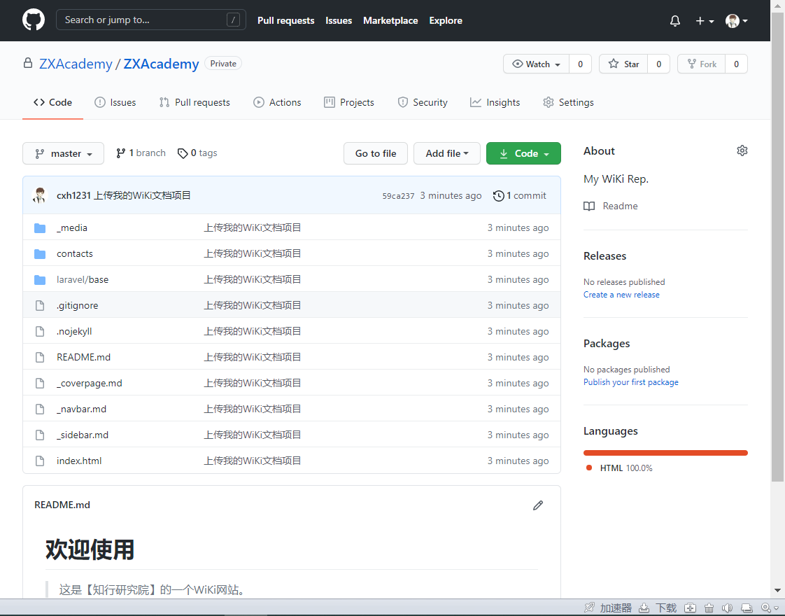Edit README.md with the pencil icon
785x616 pixels.
[537, 505]
